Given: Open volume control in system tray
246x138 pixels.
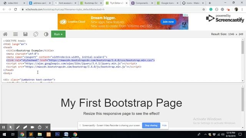Looking at the screenshot, I should 223,135.
